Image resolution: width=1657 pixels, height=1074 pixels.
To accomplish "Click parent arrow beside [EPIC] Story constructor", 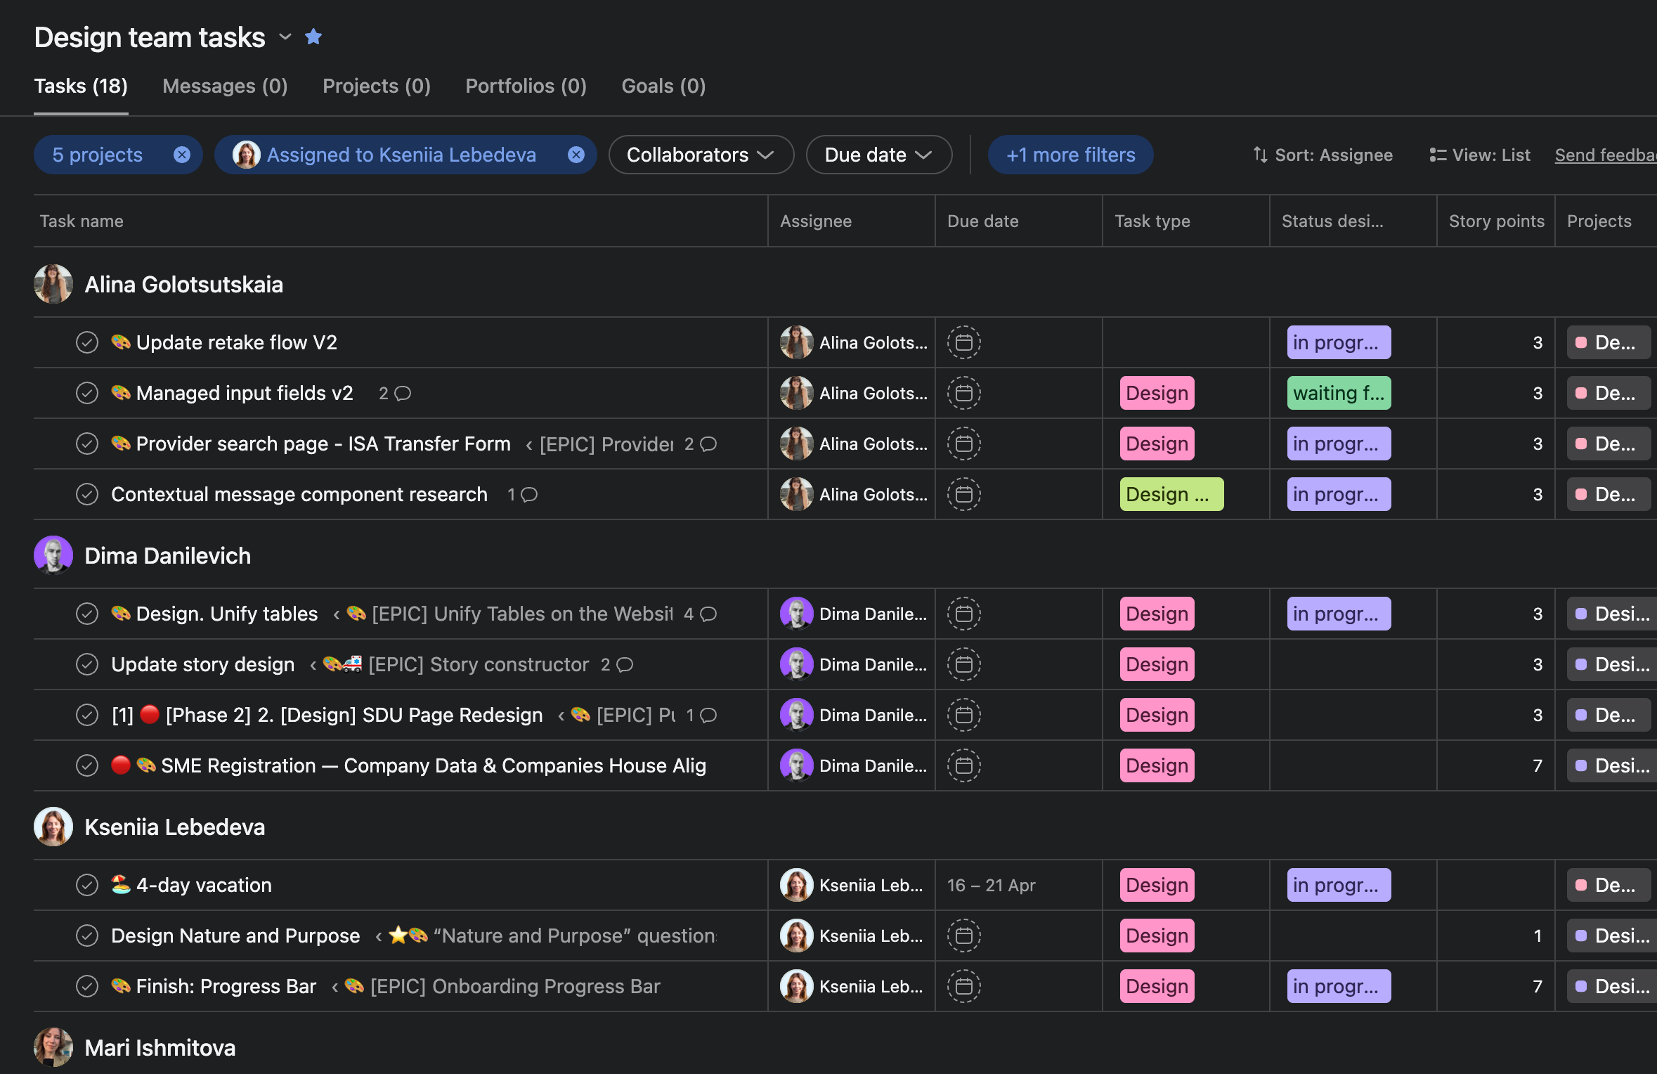I will tap(313, 665).
